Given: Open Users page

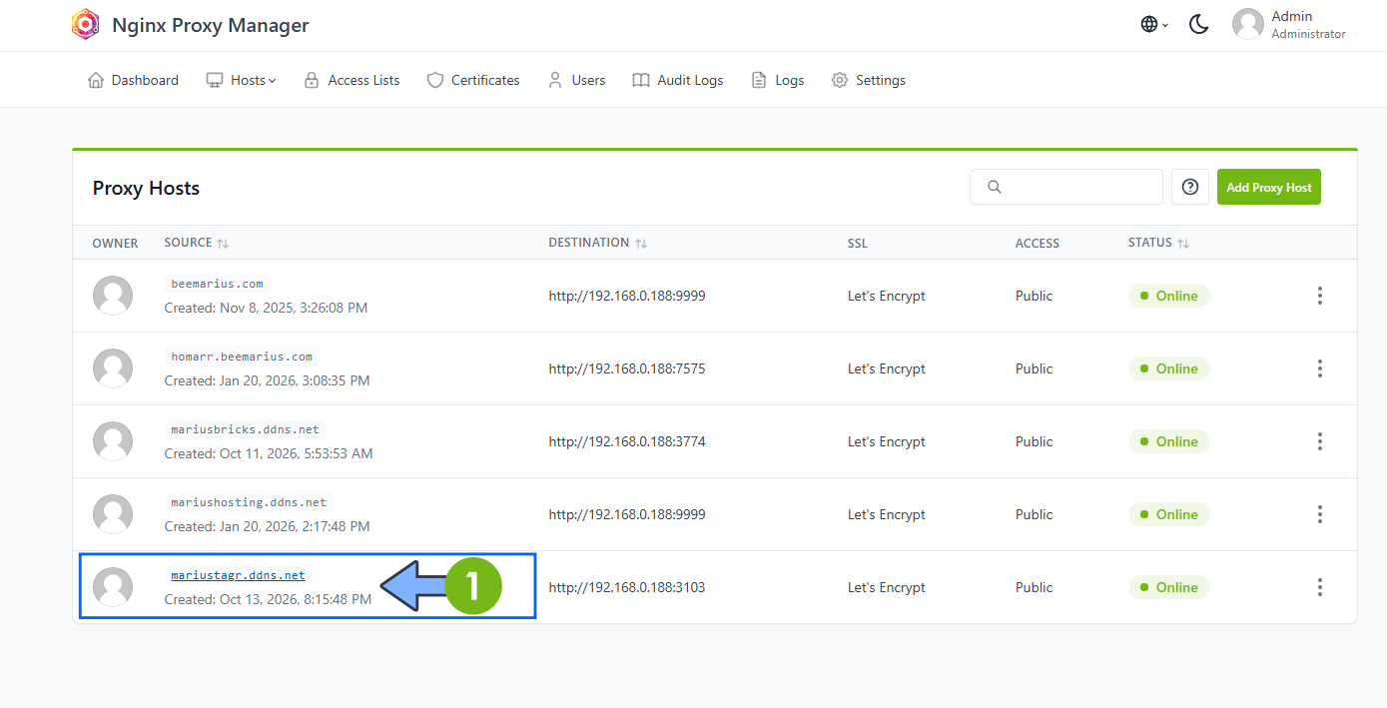Looking at the screenshot, I should tap(576, 80).
